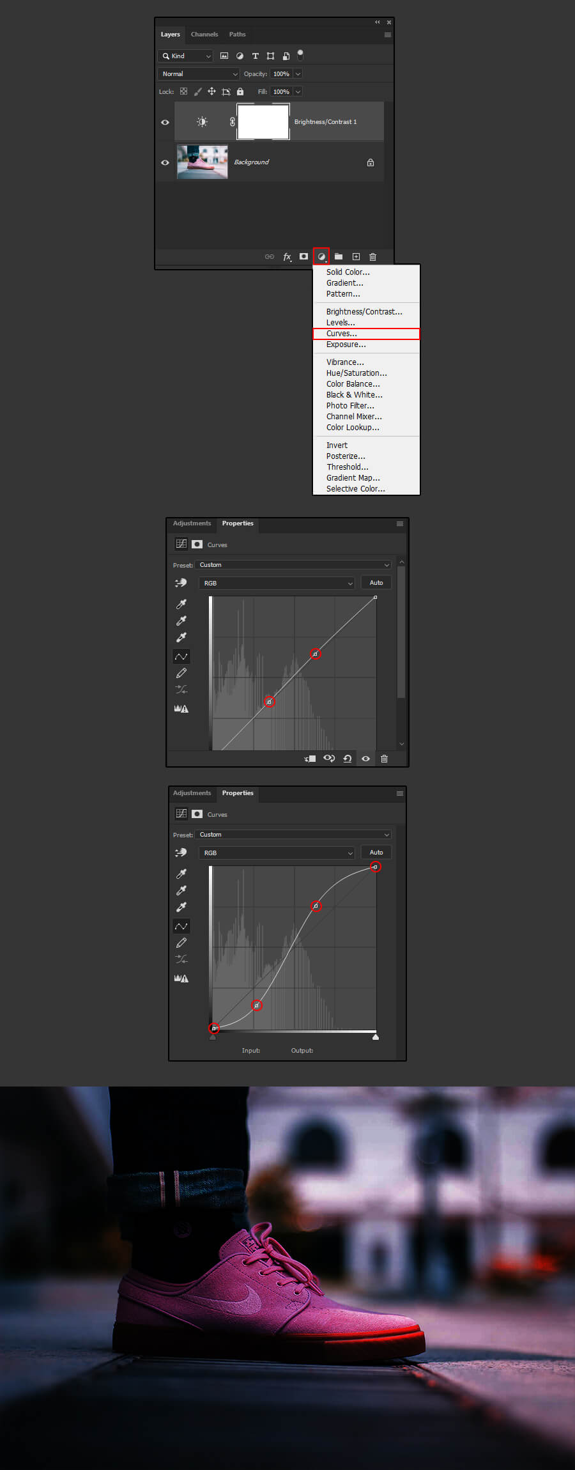The image size is (575, 1470).
Task: Select the pencil draw-curve tool in upper Curves panel
Action: coord(181,673)
